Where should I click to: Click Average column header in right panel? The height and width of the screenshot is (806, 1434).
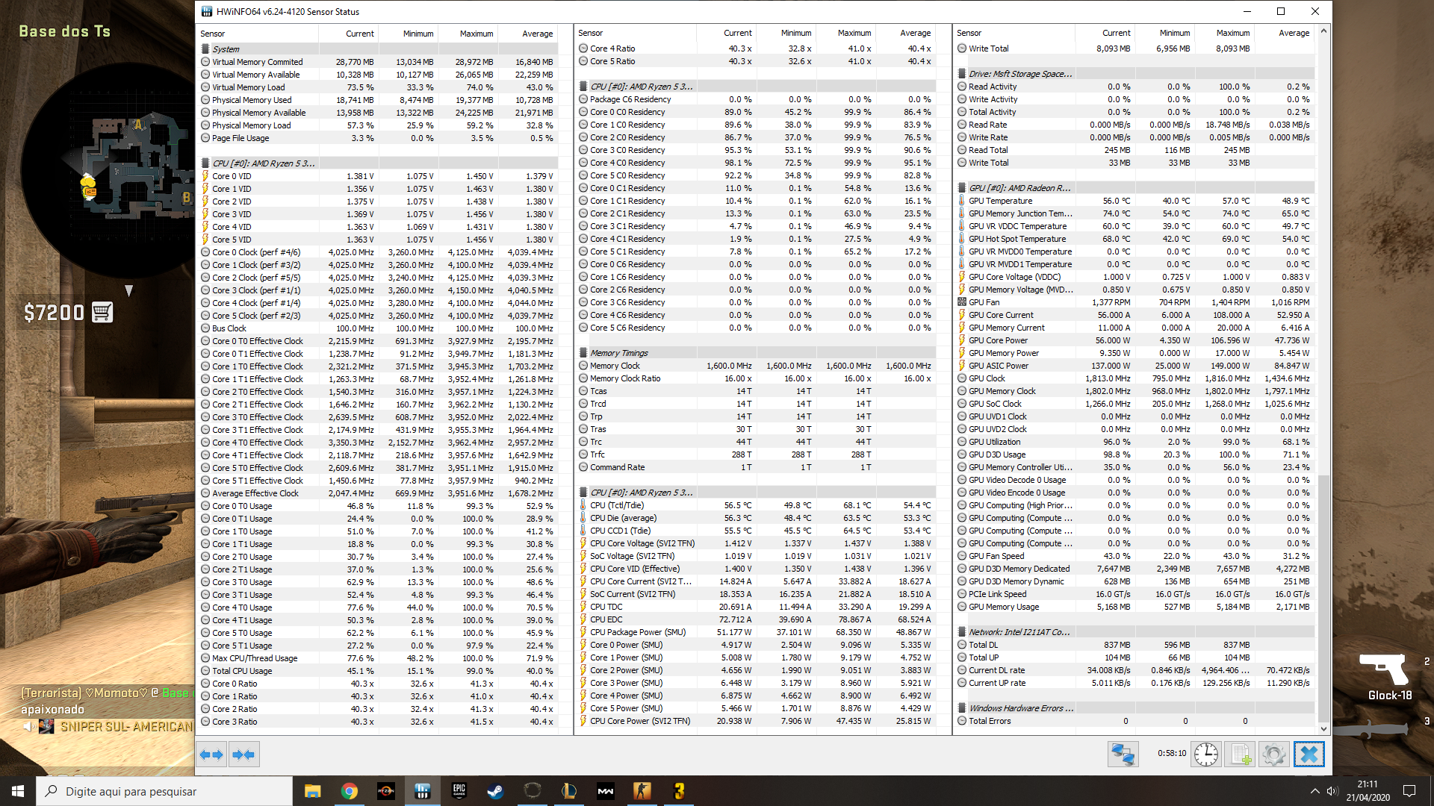1285,33
